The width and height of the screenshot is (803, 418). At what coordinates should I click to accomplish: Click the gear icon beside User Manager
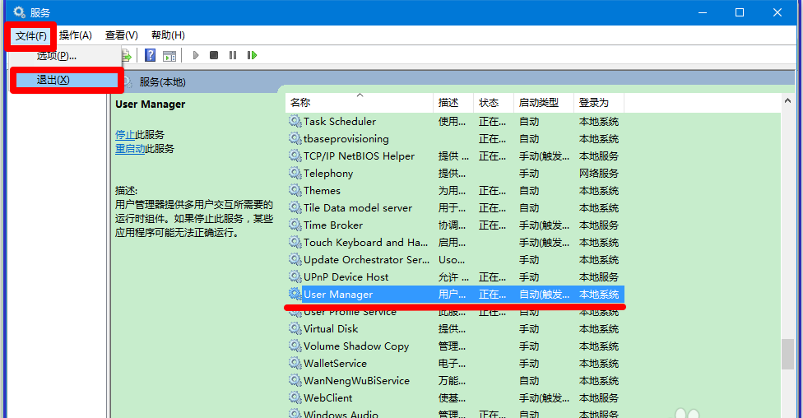(295, 294)
